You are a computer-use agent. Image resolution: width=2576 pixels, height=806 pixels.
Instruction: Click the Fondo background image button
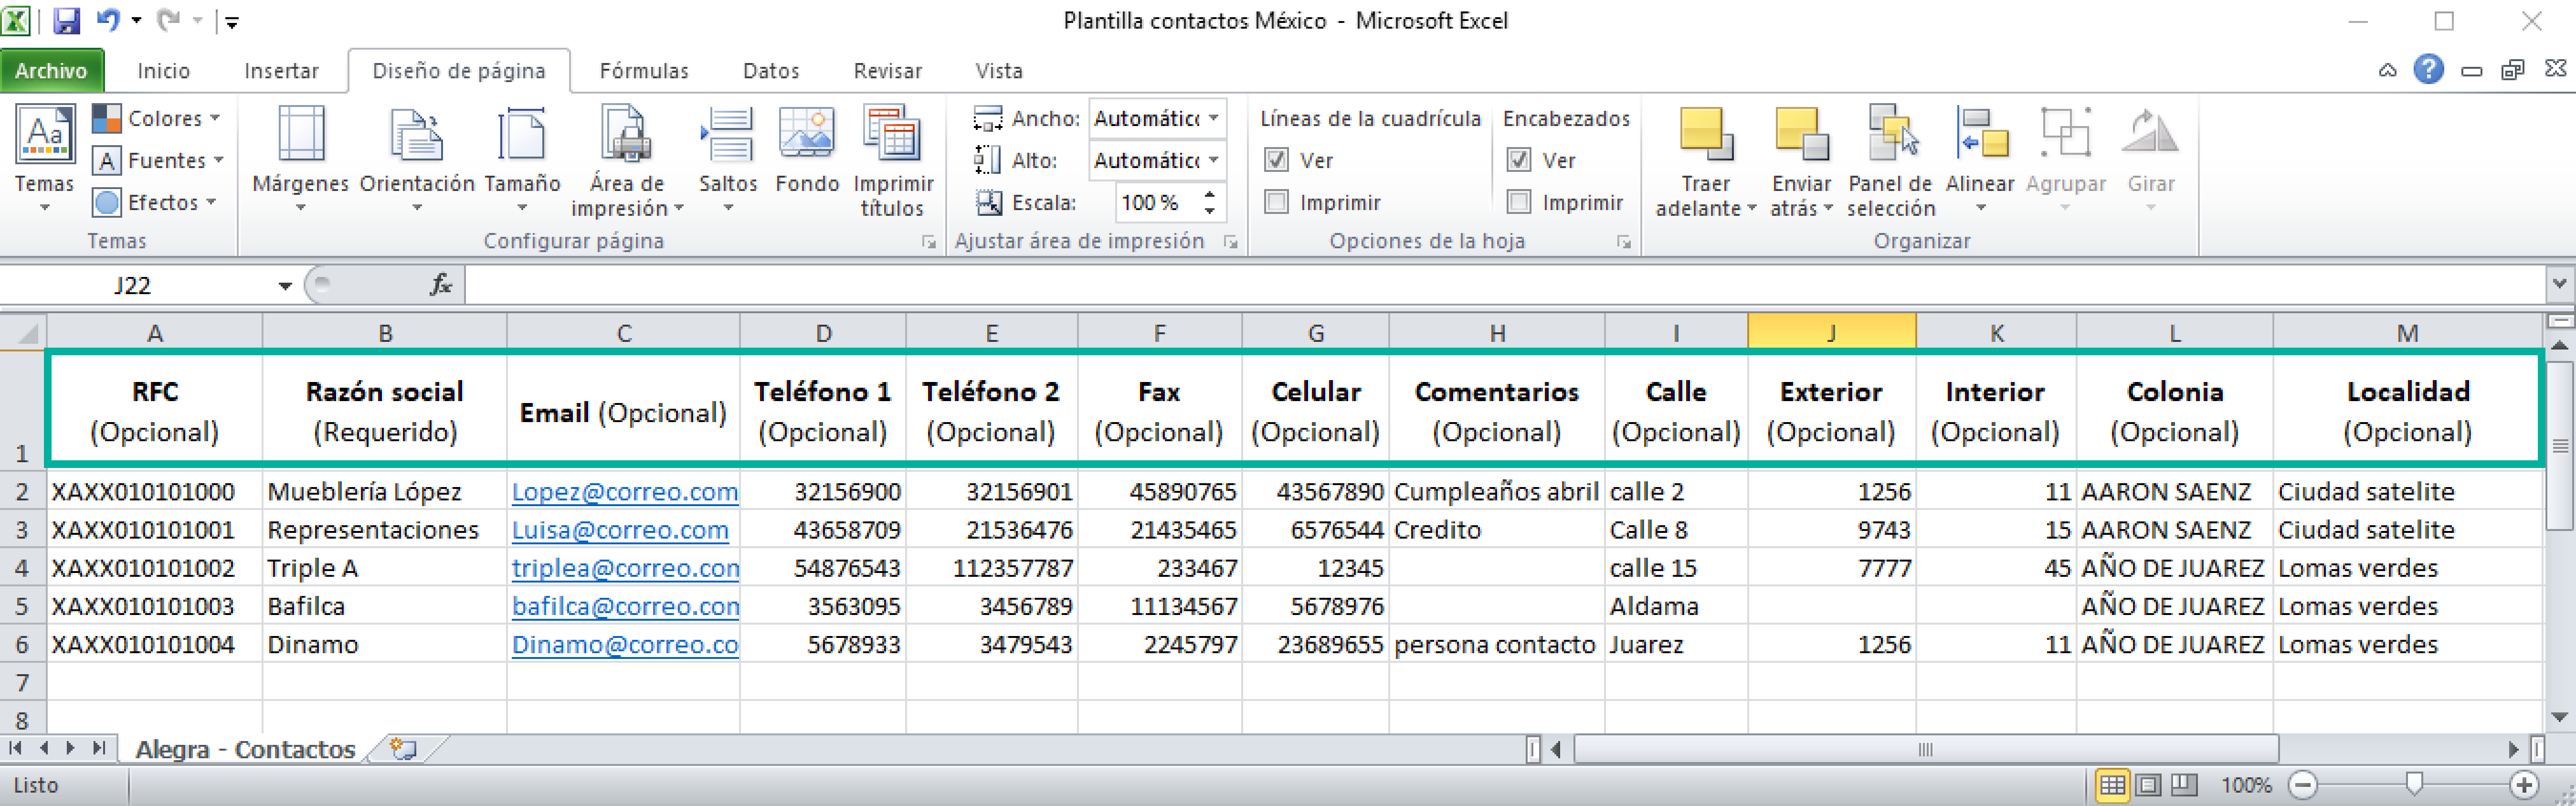click(x=807, y=150)
